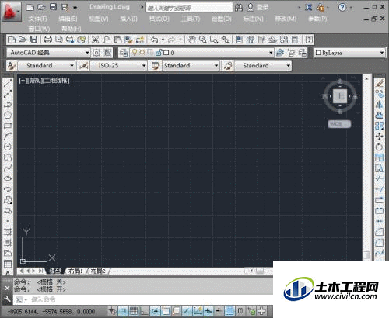
Task: Select the Line tool in Draw toolbar
Action: [8, 83]
